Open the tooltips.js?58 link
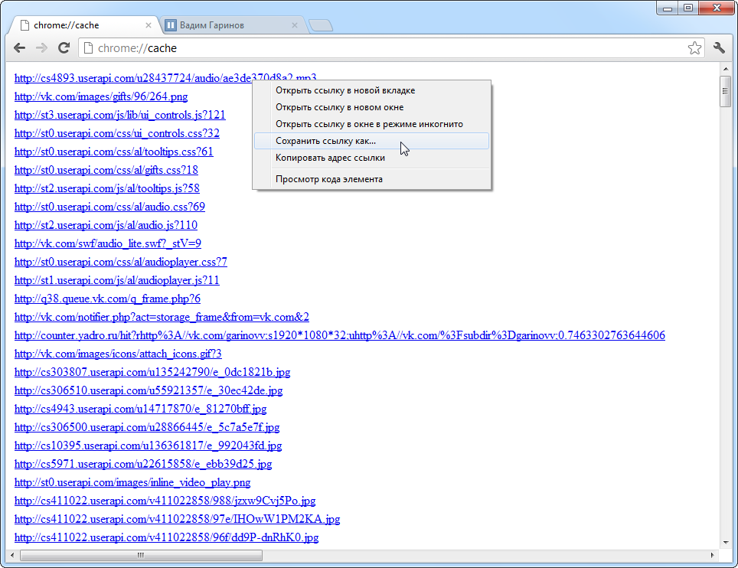Screen dimensions: 738x568 click(x=107, y=188)
